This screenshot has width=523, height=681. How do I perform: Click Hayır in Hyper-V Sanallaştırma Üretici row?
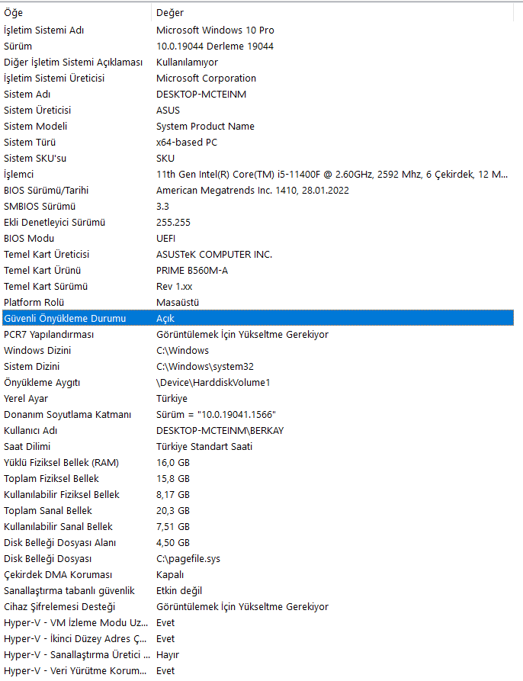coord(168,655)
